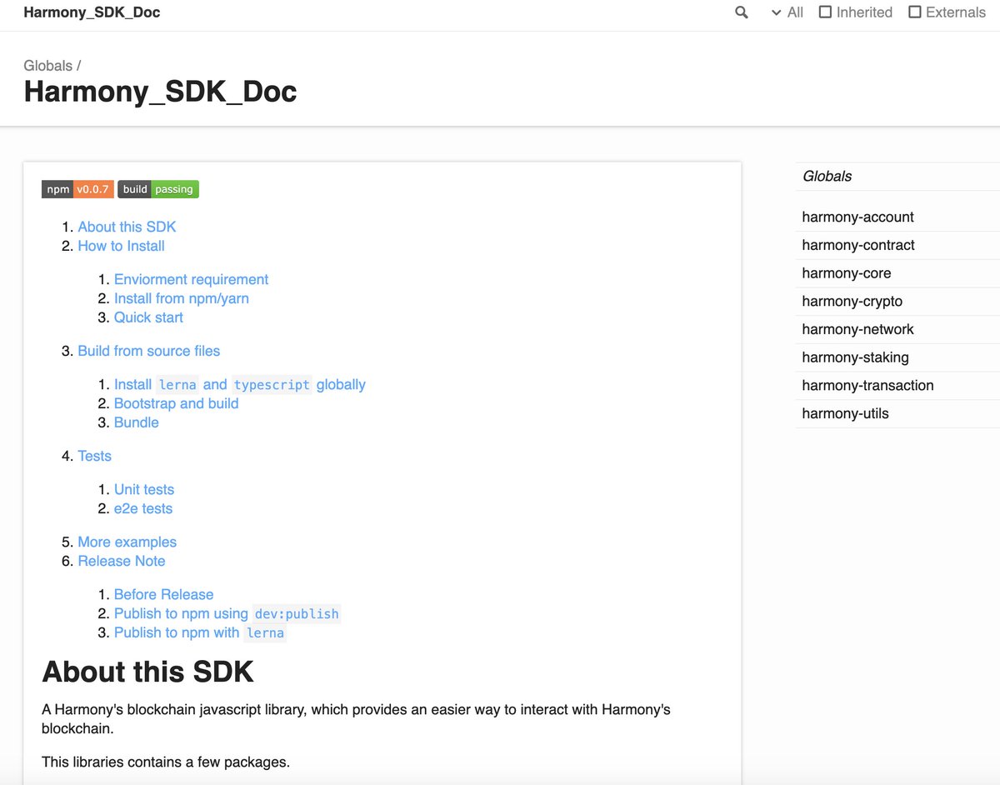Viewport: 1000px width, 785px height.
Task: Click the npm v0.0.7 badge
Action: coord(77,189)
